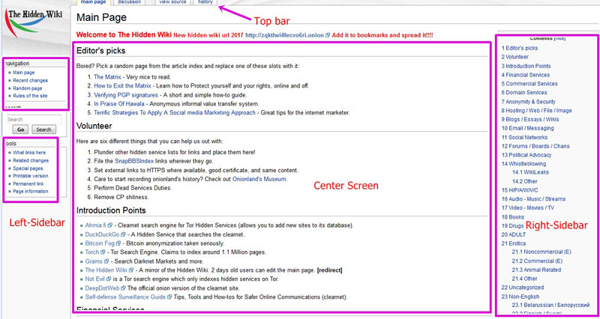Click external link icon next to DeepDotWeb

[124, 288]
